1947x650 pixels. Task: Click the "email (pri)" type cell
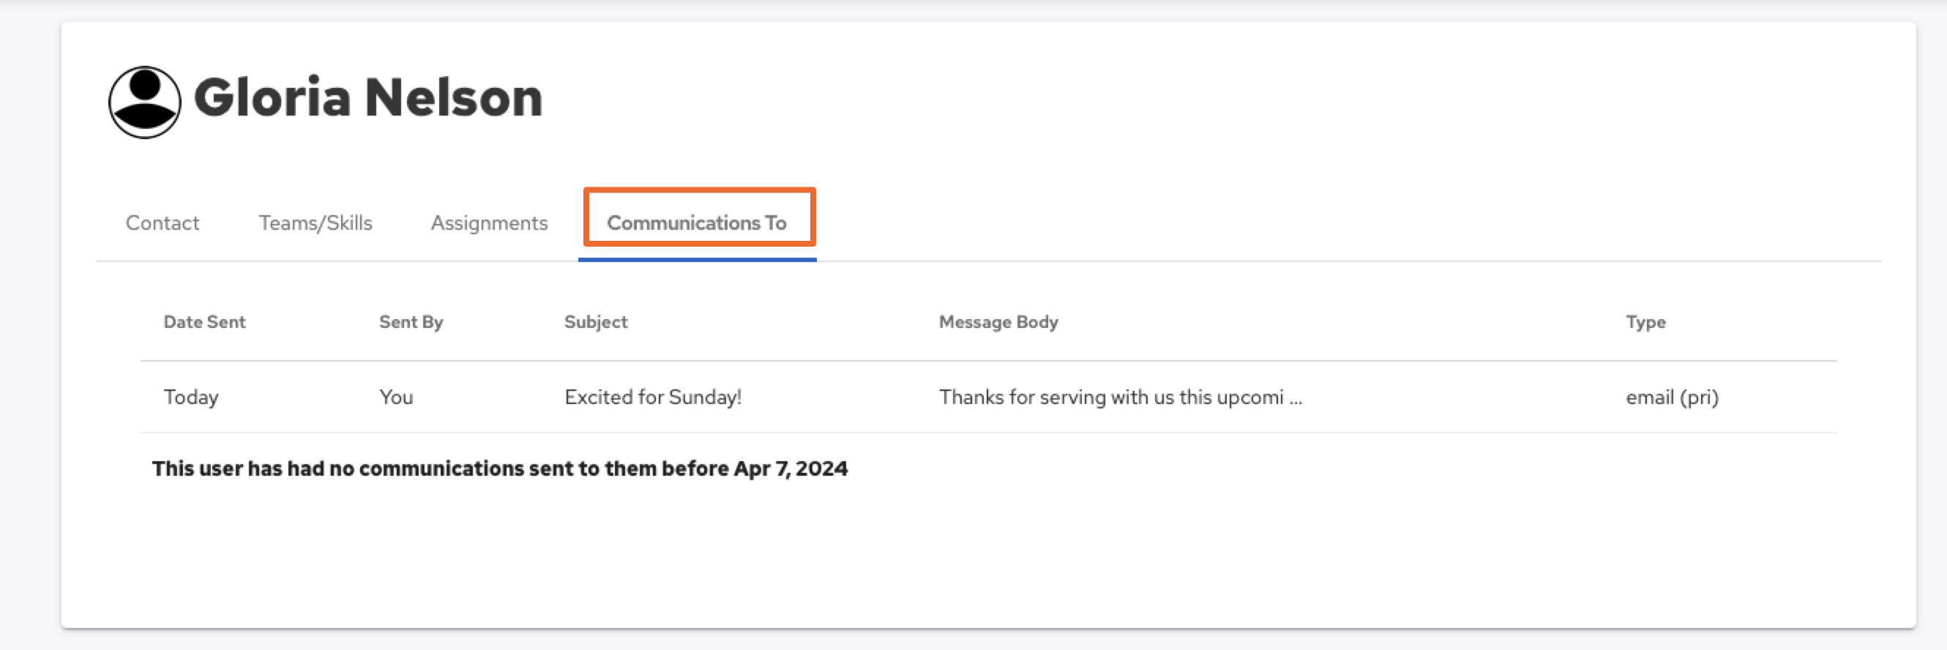(x=1672, y=397)
